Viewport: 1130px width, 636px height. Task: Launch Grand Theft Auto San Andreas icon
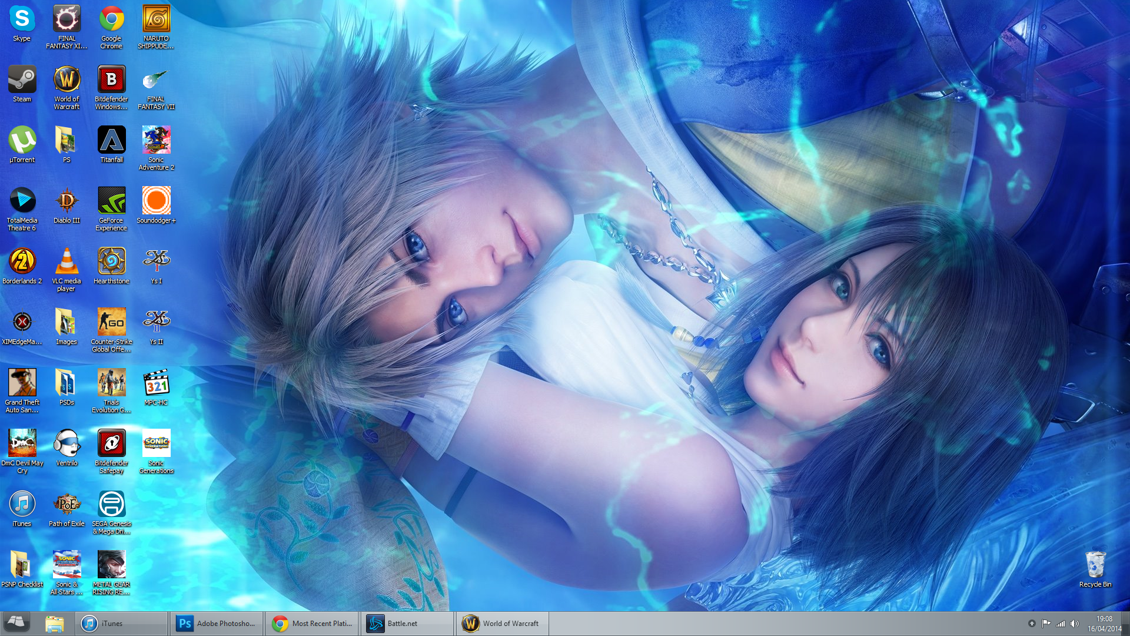[x=22, y=390]
